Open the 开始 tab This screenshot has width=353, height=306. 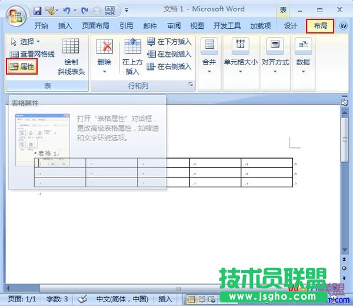41,26
